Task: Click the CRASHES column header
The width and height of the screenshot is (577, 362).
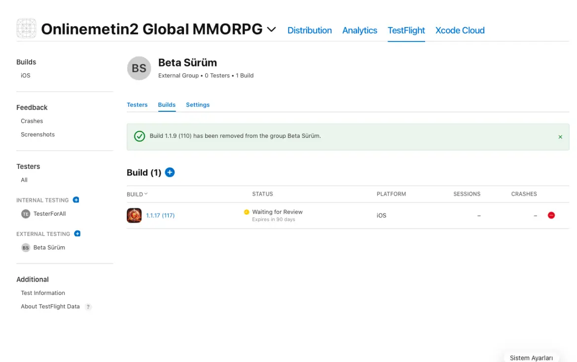Action: pyautogui.click(x=524, y=194)
